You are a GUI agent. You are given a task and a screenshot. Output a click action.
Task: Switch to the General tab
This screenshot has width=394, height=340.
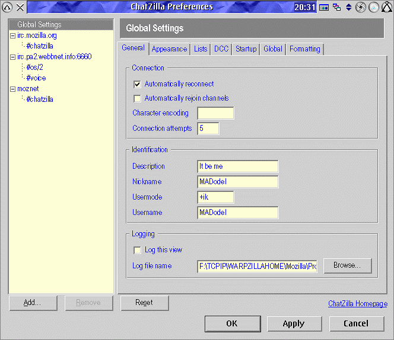(133, 47)
